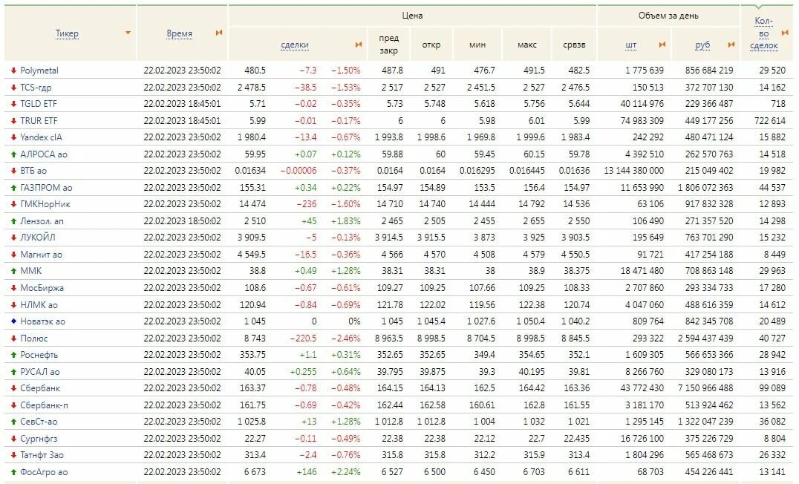Open the СевСт-ао ticker
This screenshot has height=484, width=799.
[39, 422]
